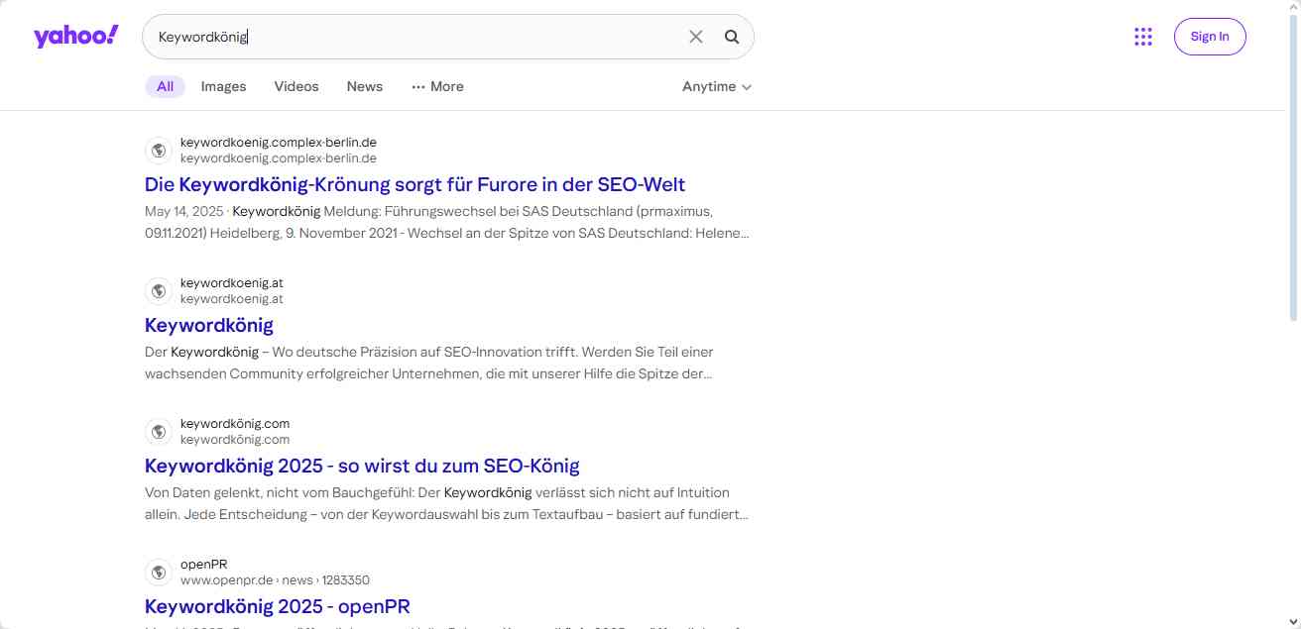The height and width of the screenshot is (629, 1301).
Task: Click globe icon beside openPR result
Action: tap(158, 573)
